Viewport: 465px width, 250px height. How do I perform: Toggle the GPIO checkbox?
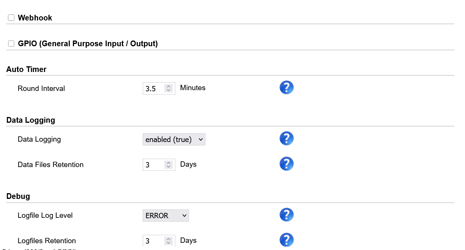point(11,44)
